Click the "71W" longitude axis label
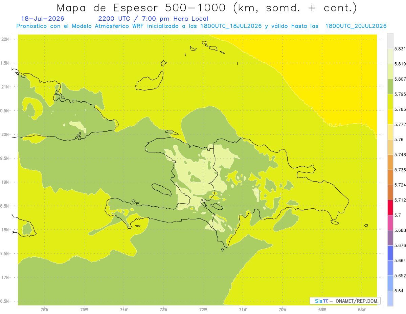The width and height of the screenshot is (406, 314). coord(243,310)
